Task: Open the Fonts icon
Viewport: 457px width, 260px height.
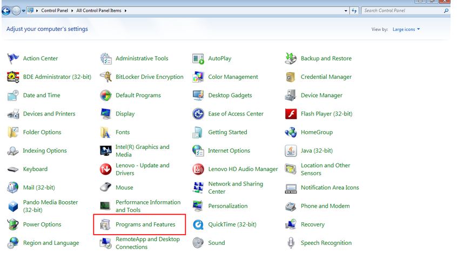Action: 105,132
